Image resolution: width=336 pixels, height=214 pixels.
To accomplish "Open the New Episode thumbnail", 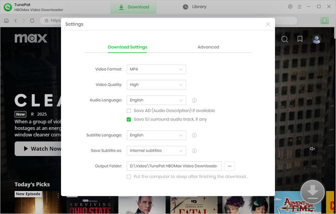I will [38, 202].
